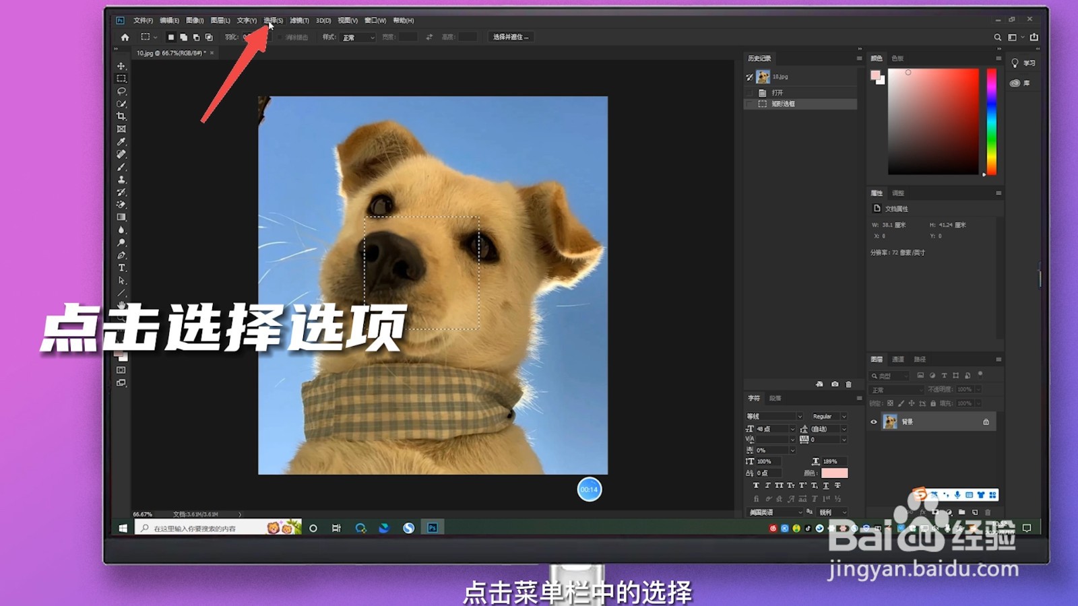Toggle Strikethrough in Character panel
The height and width of the screenshot is (606, 1078).
pos(837,485)
